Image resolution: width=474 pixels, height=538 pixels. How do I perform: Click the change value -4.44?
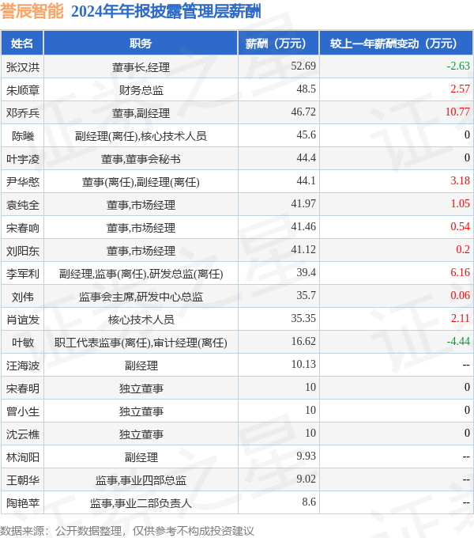click(458, 342)
